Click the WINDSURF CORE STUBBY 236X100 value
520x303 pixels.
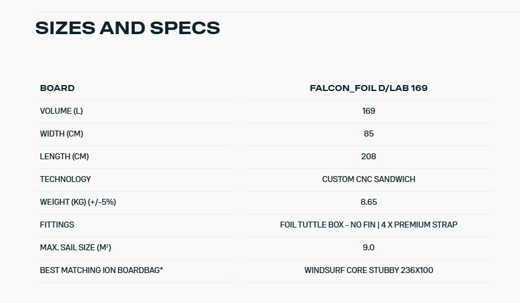pyautogui.click(x=368, y=270)
